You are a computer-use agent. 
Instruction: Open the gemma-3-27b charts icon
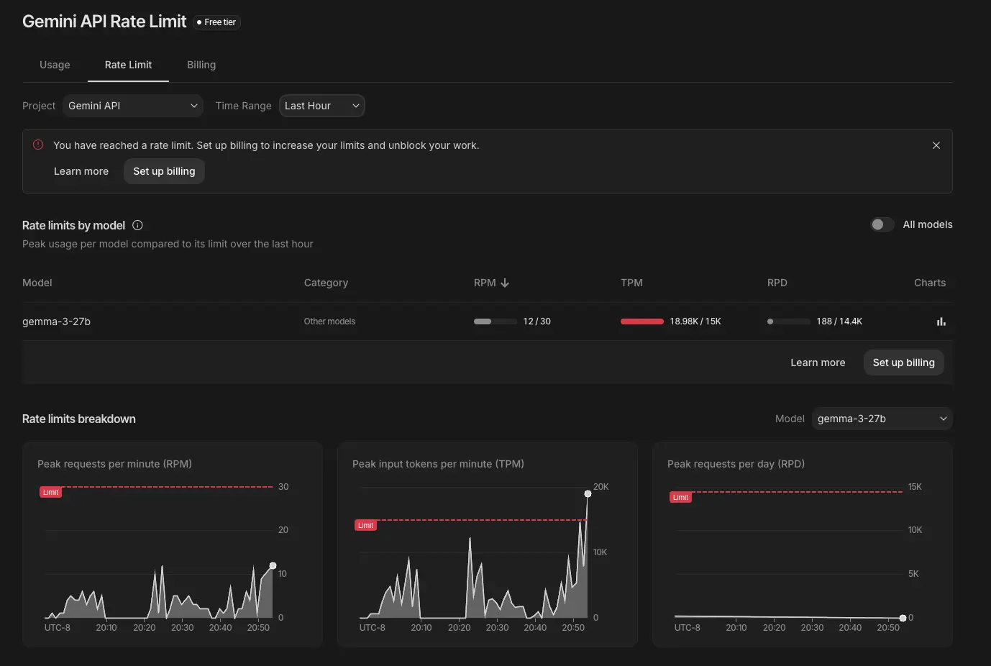941,321
